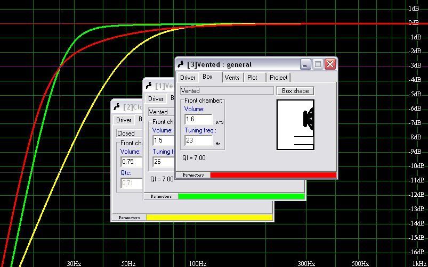This screenshot has width=428, height=267.
Task: Close the [3]Vented : general window
Action: 330,64
